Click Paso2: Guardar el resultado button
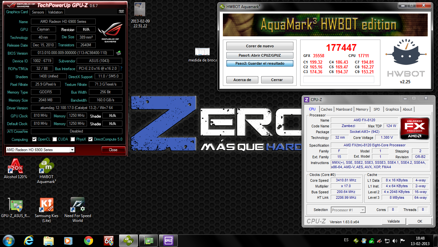Screen dimensions: 438x247 [x=260, y=63]
